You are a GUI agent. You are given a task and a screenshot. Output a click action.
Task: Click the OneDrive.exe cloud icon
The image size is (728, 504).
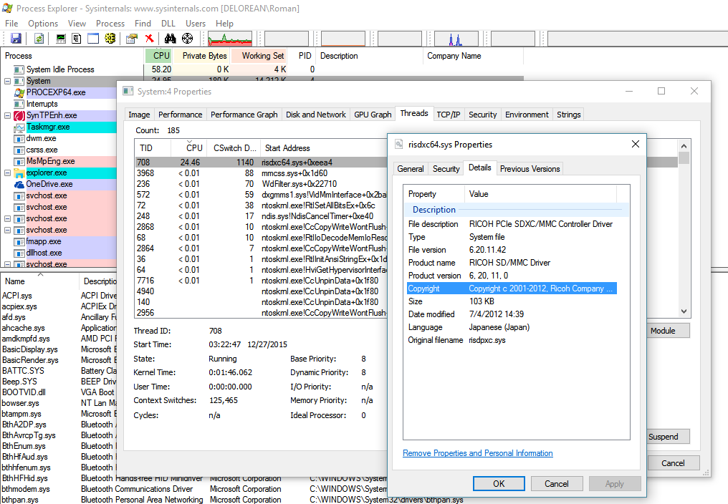(19, 184)
